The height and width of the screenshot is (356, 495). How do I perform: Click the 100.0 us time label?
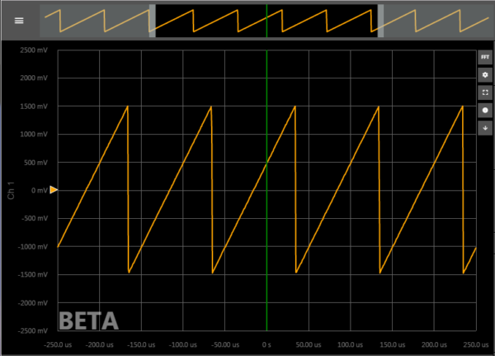(x=350, y=344)
